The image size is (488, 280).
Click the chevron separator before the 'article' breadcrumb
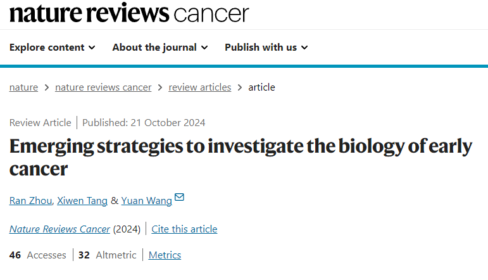[240, 87]
